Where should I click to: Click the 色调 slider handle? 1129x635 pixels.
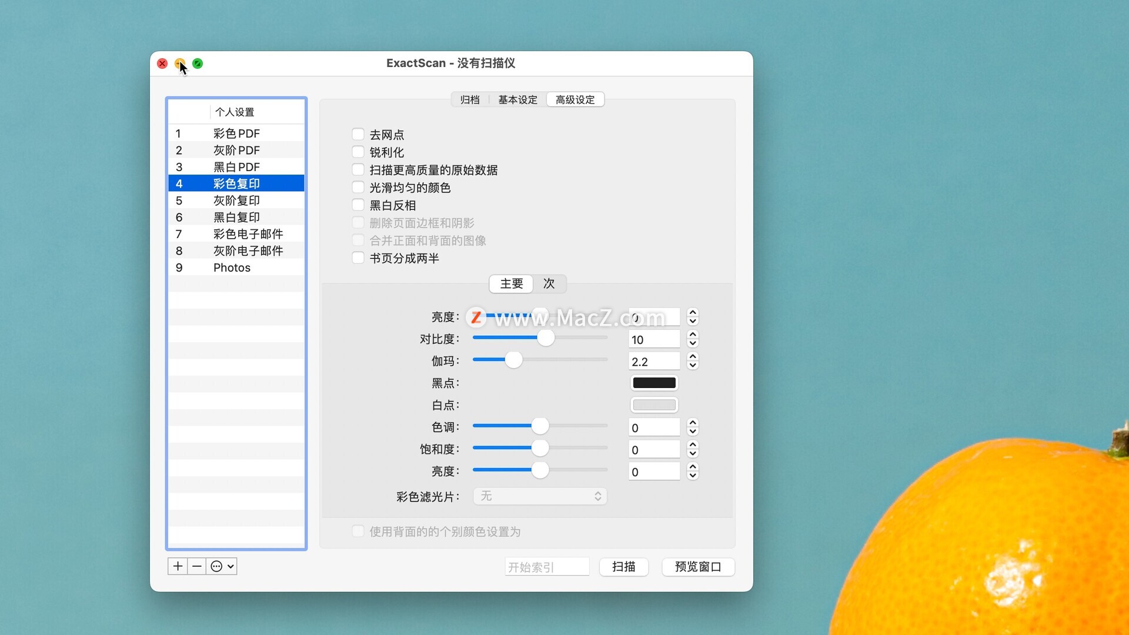point(540,426)
